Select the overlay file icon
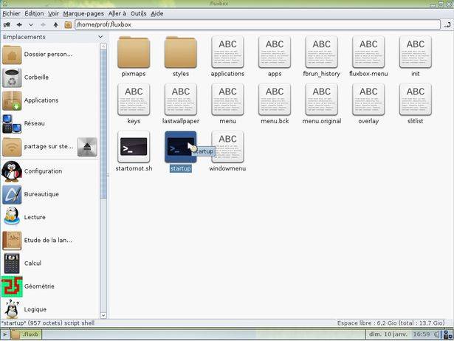454x341 pixels. pyautogui.click(x=368, y=100)
